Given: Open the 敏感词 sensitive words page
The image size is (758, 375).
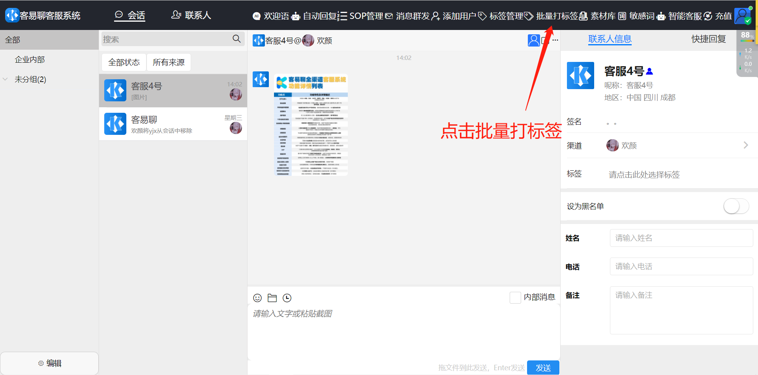Looking at the screenshot, I should (x=636, y=16).
